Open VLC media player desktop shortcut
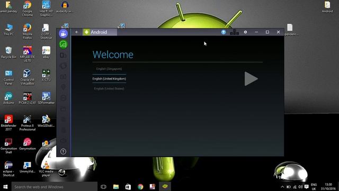This screenshot has width=339, height=191. [46, 169]
